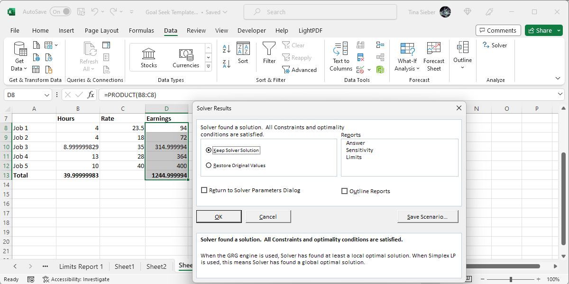
Task: Enable Return to Solver Parameters Dialog
Action: pyautogui.click(x=204, y=190)
